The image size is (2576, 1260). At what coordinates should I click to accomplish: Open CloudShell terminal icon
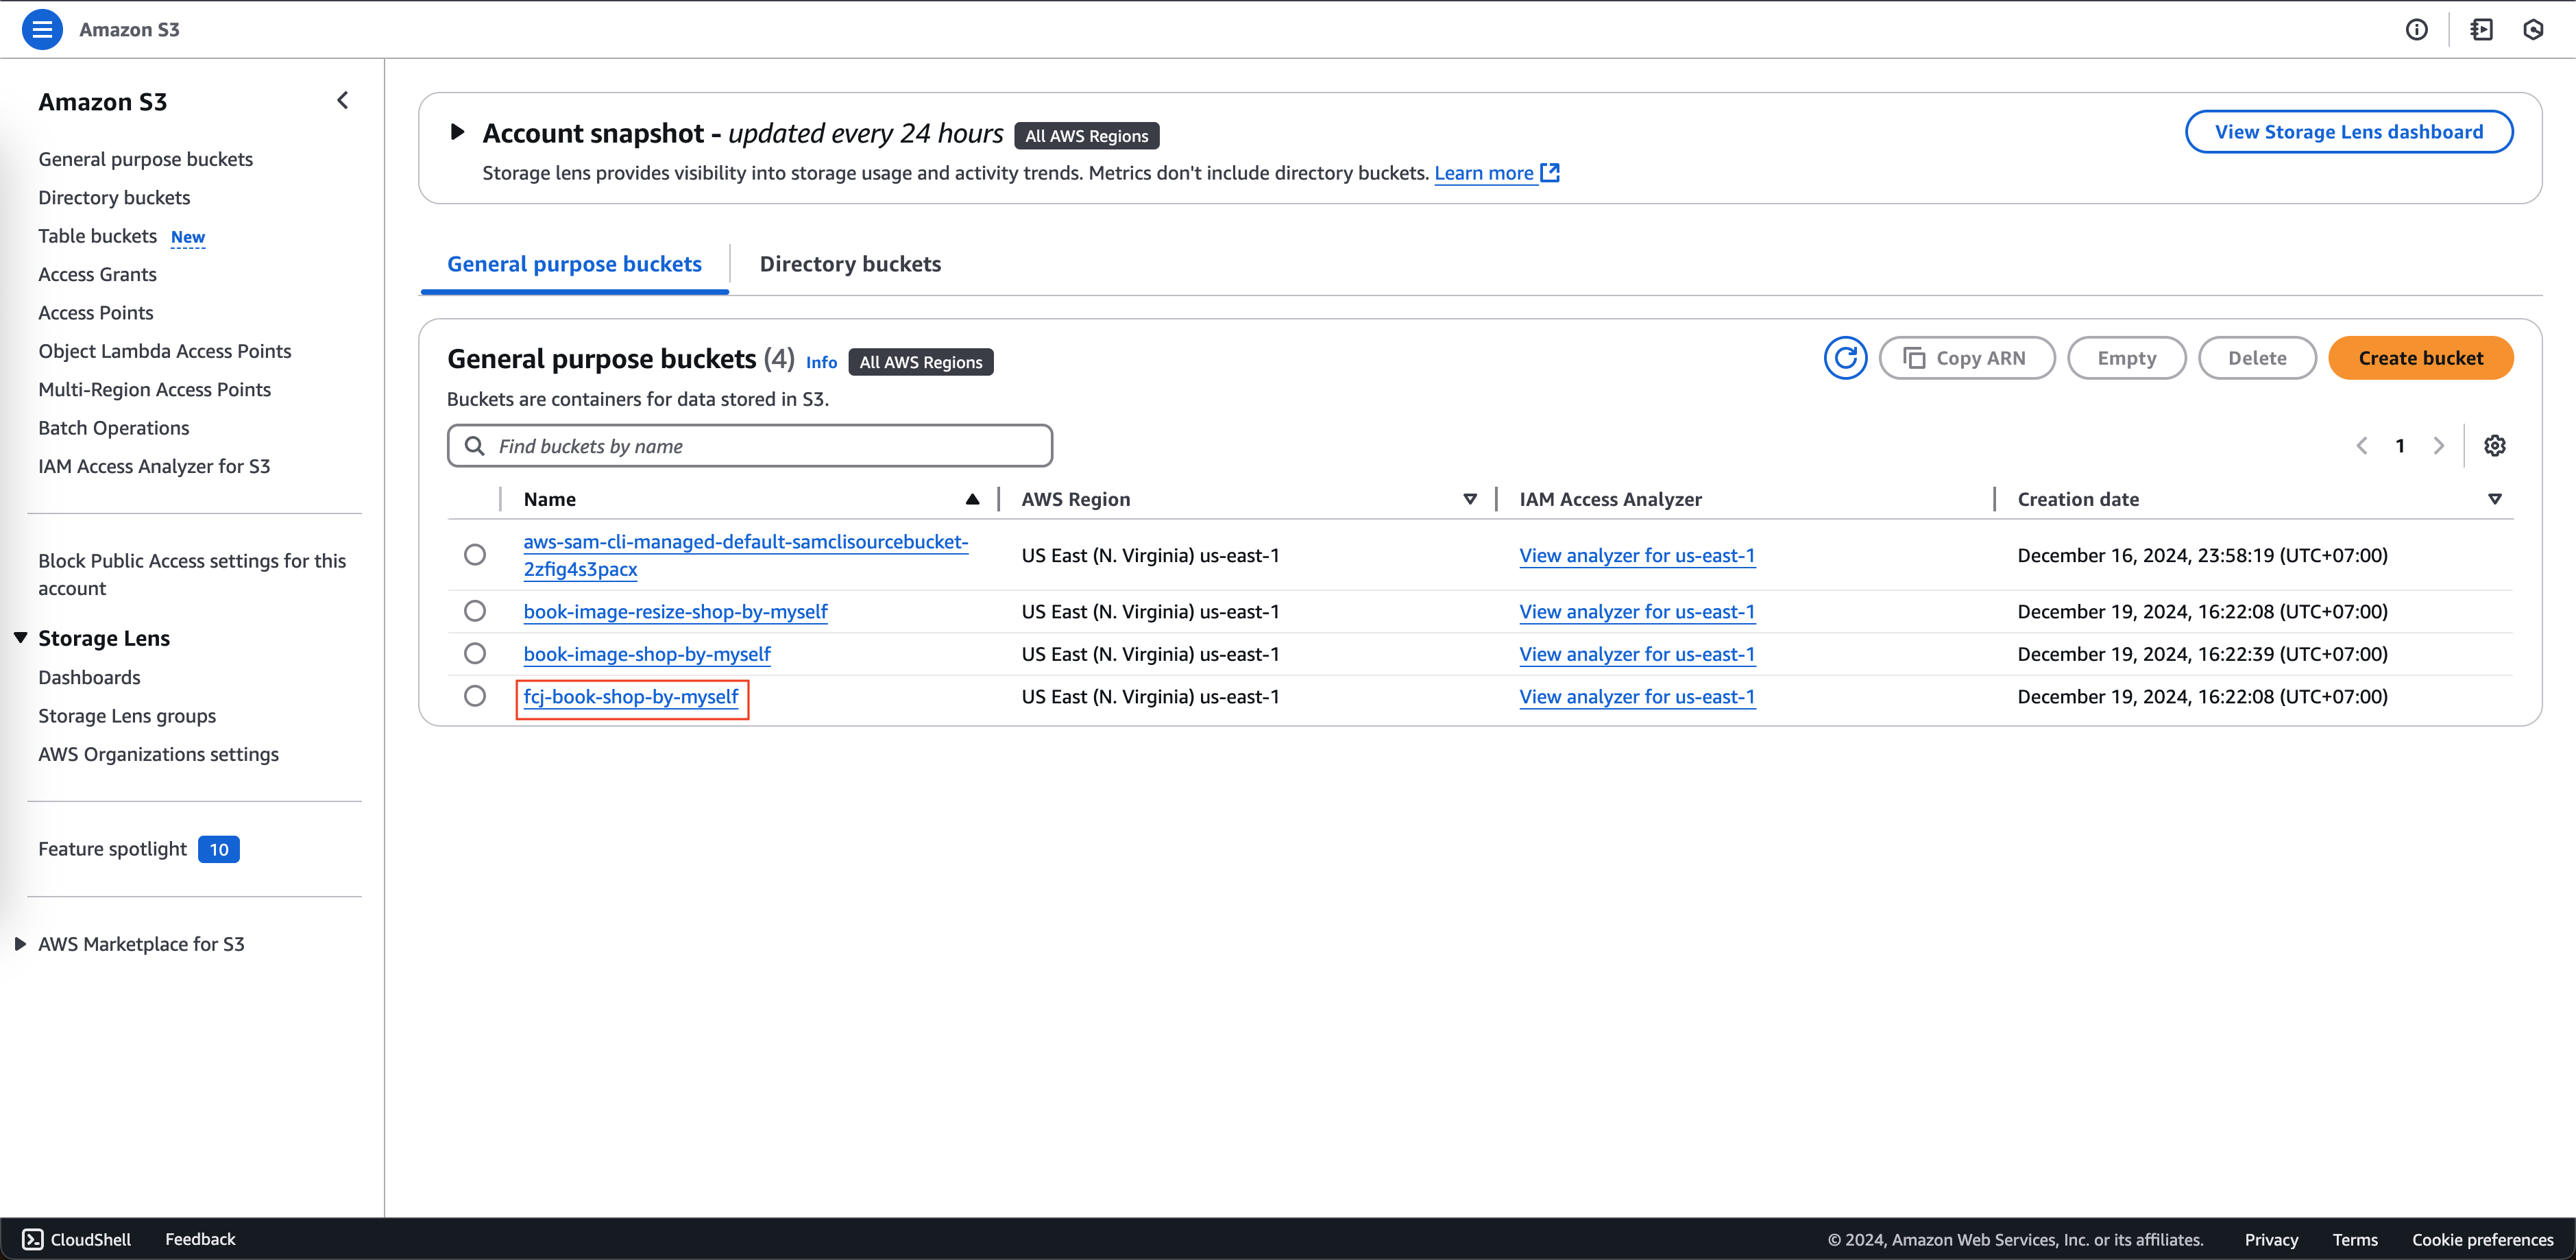(x=33, y=1239)
